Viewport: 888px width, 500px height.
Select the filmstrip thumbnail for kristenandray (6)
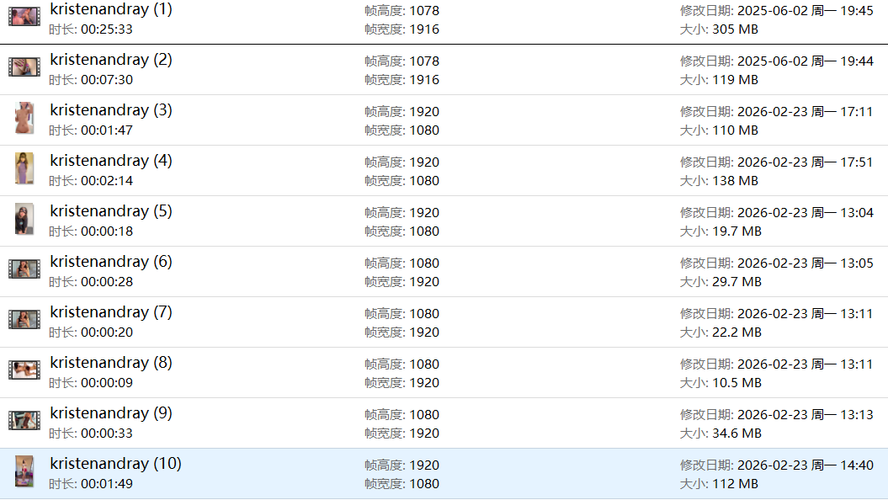(24, 269)
